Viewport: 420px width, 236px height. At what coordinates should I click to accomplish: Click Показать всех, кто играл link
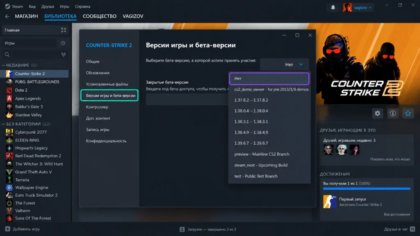[390, 159]
